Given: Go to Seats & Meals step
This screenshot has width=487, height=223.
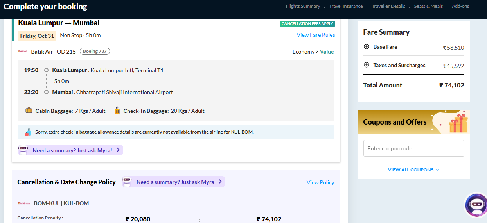Looking at the screenshot, I should [x=428, y=6].
